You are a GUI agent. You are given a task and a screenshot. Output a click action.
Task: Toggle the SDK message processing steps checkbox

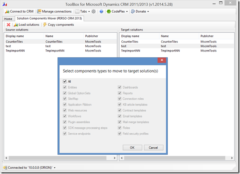pyautogui.click(x=64, y=128)
